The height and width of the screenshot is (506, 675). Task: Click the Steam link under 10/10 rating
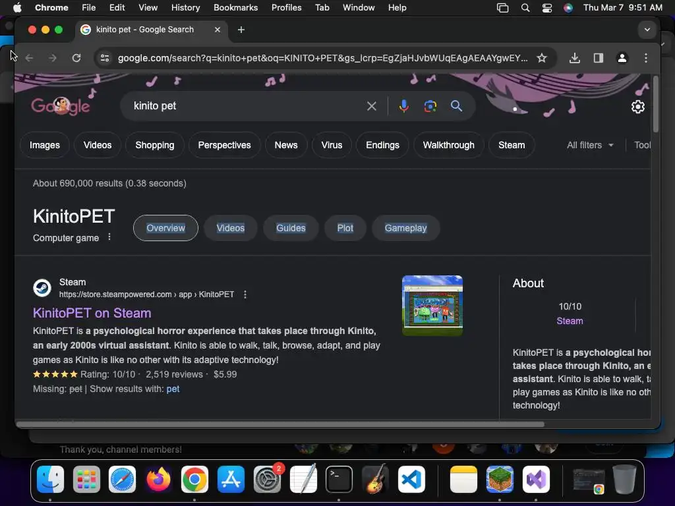pos(570,321)
